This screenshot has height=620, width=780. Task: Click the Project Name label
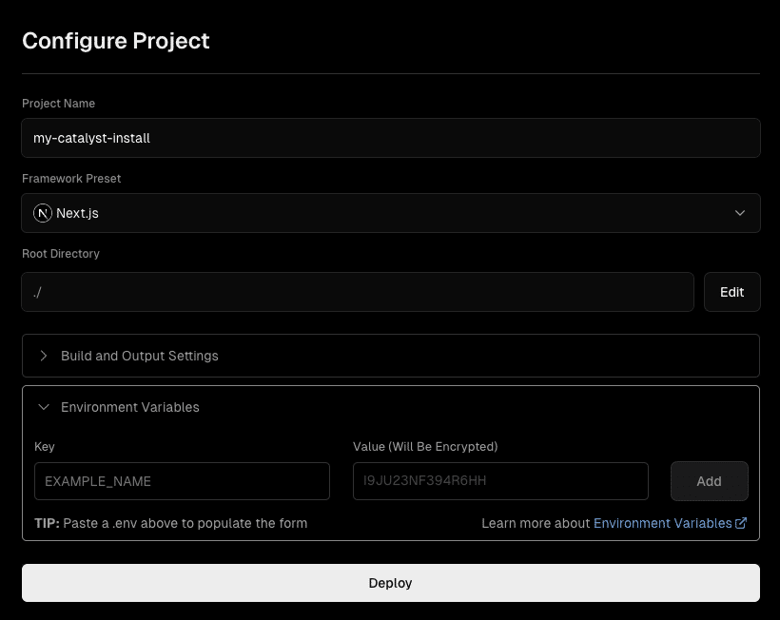pos(59,104)
